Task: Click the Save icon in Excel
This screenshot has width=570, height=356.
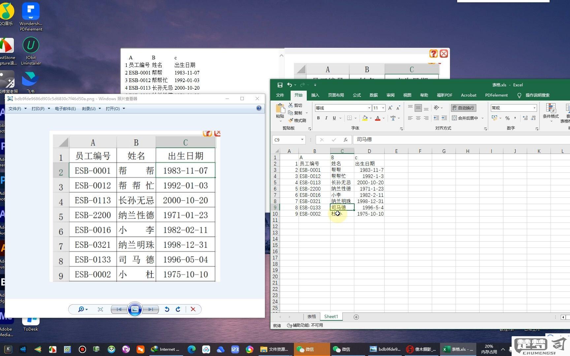Action: (x=280, y=85)
